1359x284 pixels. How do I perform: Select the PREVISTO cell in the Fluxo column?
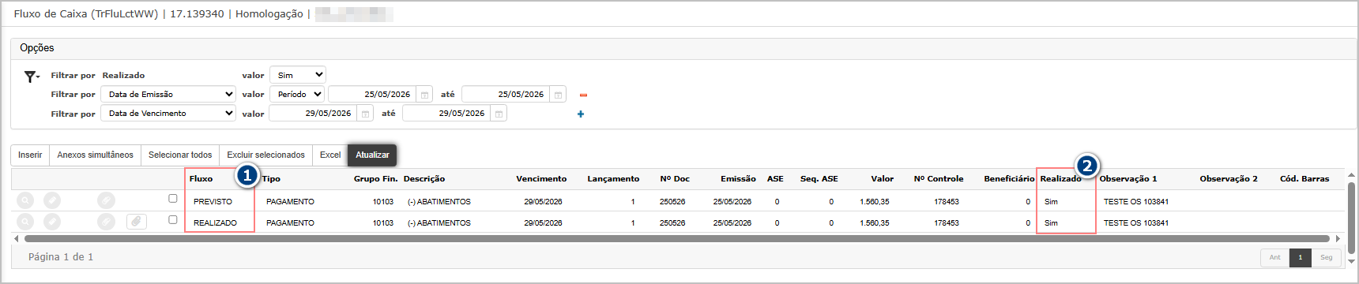pyautogui.click(x=213, y=202)
